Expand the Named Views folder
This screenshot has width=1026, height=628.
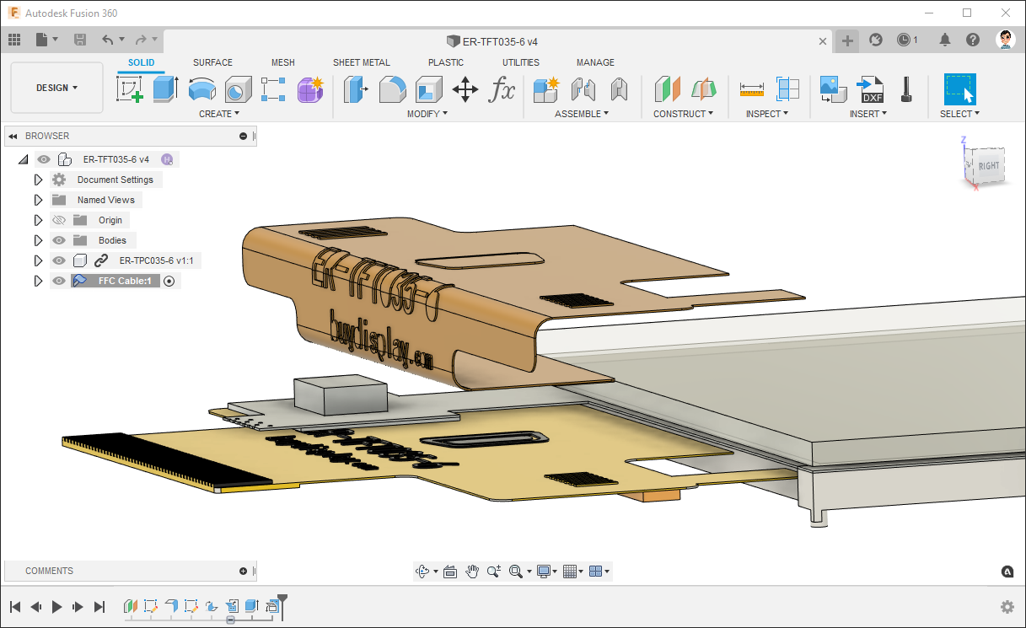(x=38, y=199)
